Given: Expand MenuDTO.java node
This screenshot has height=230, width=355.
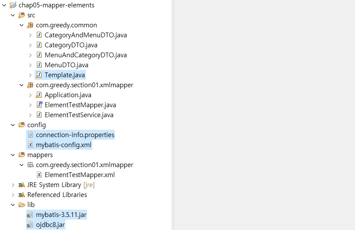Looking at the screenshot, I should 30,65.
